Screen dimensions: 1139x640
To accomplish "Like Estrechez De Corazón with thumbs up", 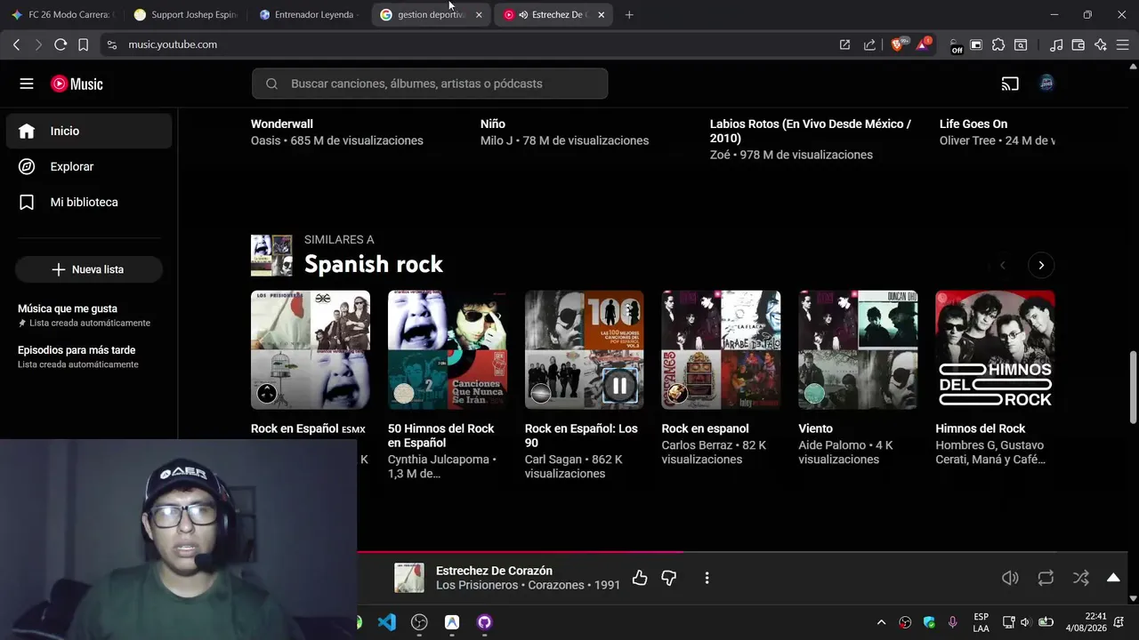I will pos(640,579).
